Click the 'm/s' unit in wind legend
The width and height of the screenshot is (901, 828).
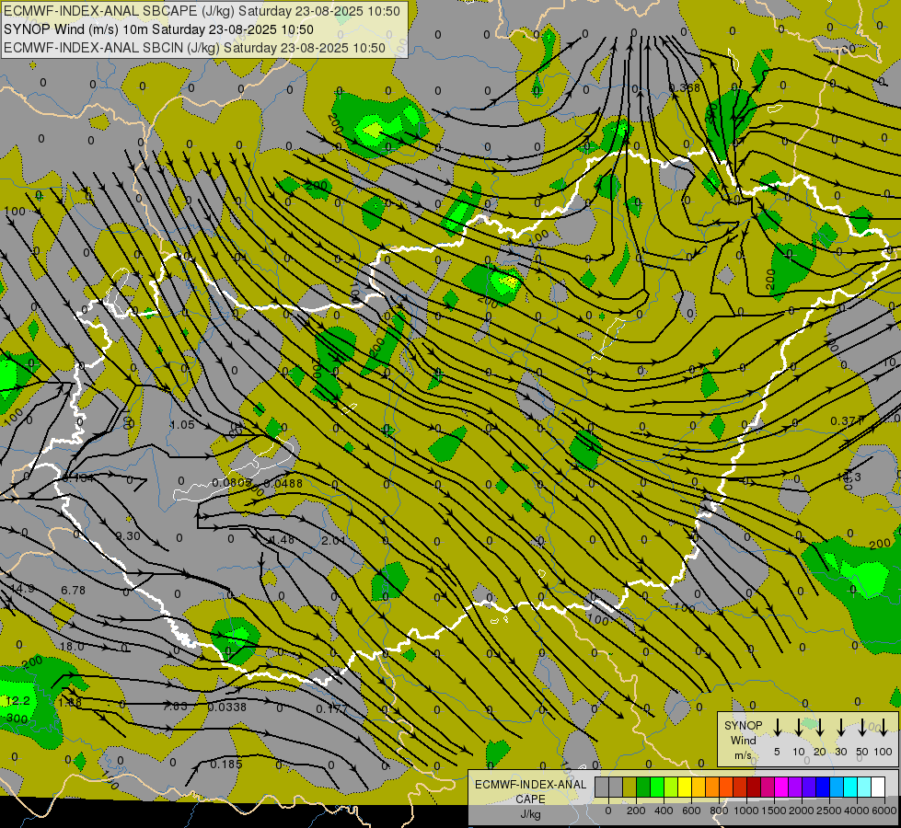pos(743,755)
